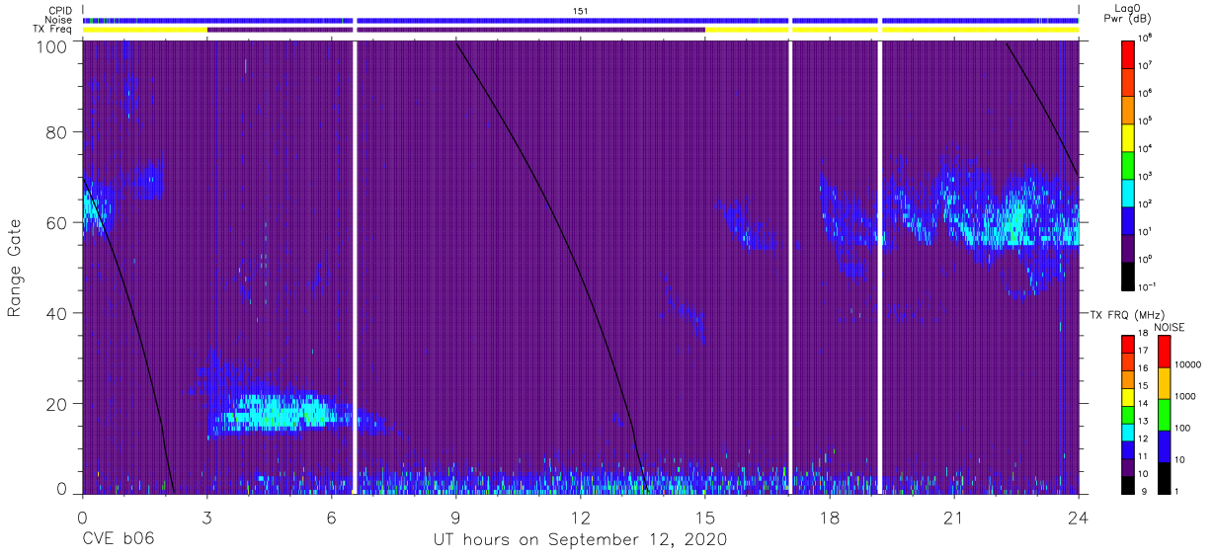Select UT hour axis tick label 9
The width and height of the screenshot is (1213, 560).
click(x=455, y=518)
